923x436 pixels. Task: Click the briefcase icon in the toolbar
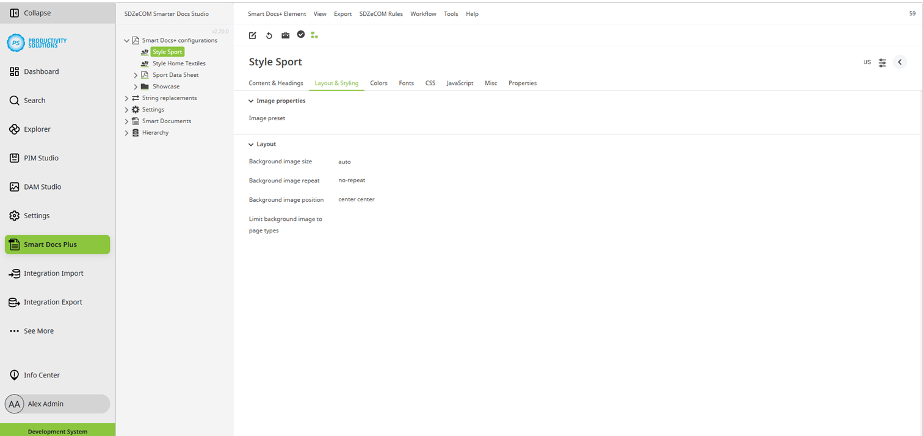(285, 35)
